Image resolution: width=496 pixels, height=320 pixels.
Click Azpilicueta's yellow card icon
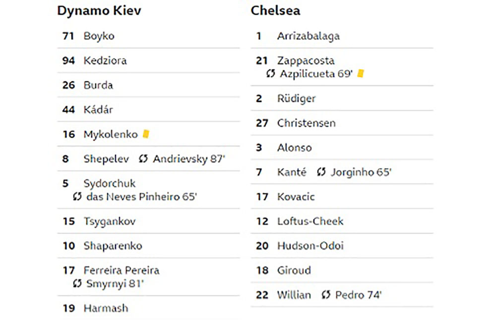(360, 74)
